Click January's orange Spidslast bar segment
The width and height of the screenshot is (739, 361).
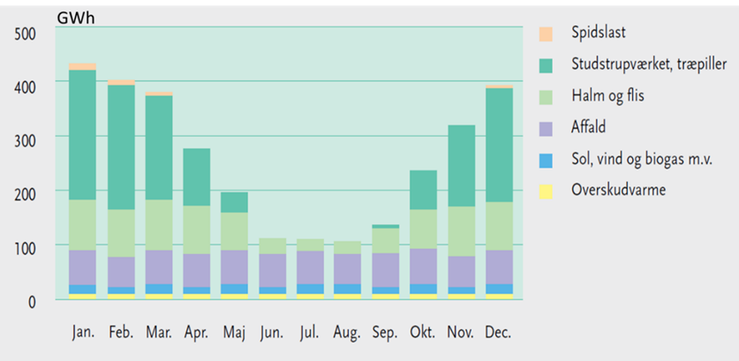point(82,66)
